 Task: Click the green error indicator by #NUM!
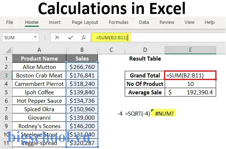152,110
